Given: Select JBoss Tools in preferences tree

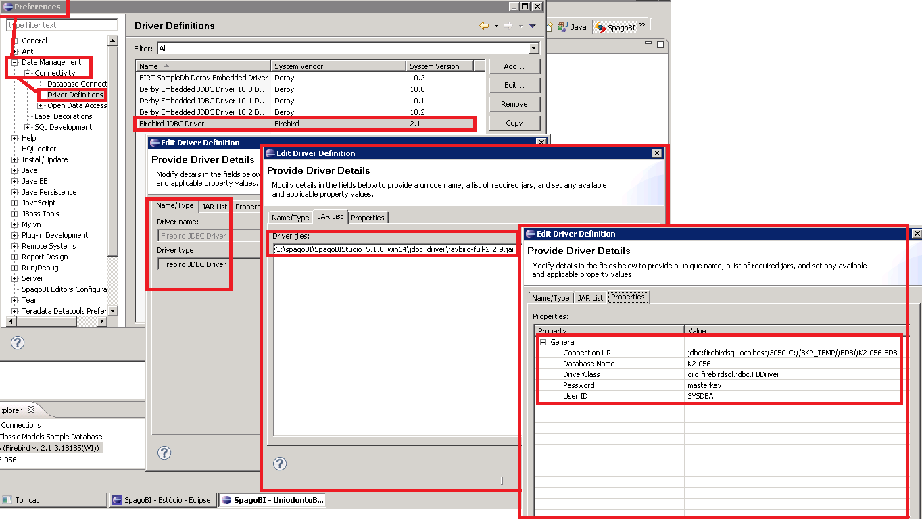Looking at the screenshot, I should (41, 214).
